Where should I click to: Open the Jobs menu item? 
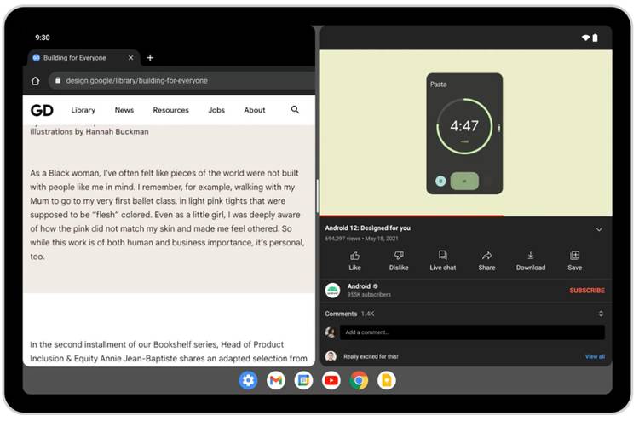click(x=216, y=110)
